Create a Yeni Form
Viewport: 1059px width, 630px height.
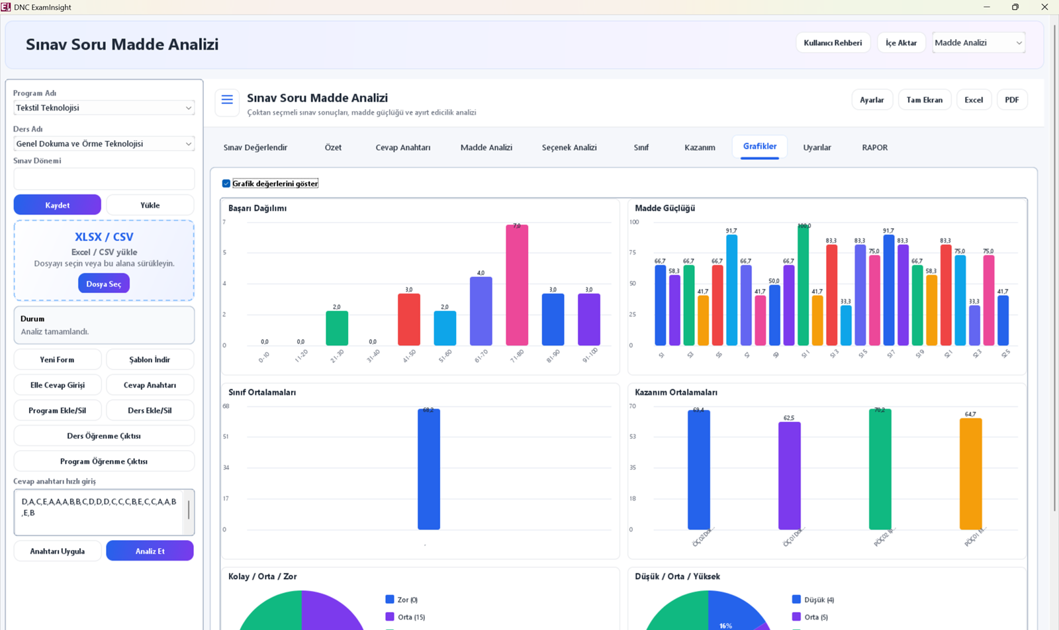58,360
